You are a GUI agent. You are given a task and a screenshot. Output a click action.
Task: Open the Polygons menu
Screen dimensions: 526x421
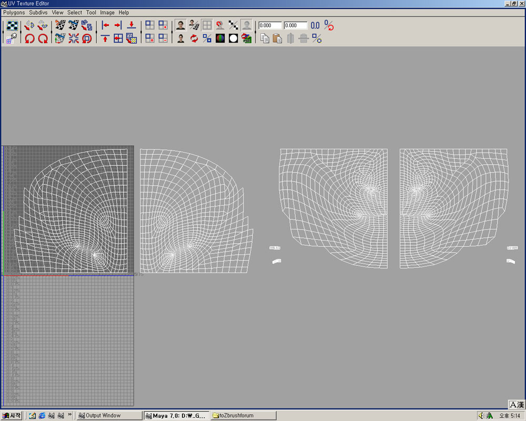pyautogui.click(x=14, y=12)
